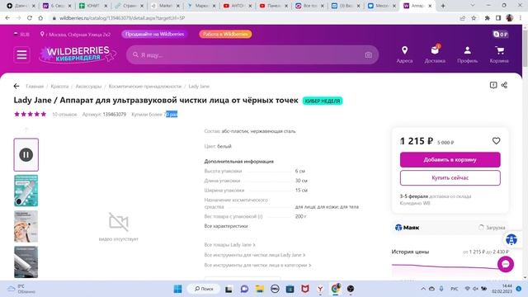This screenshot has width=528, height=297.
Task: Select the third product thumbnail with face
Action: (26, 226)
